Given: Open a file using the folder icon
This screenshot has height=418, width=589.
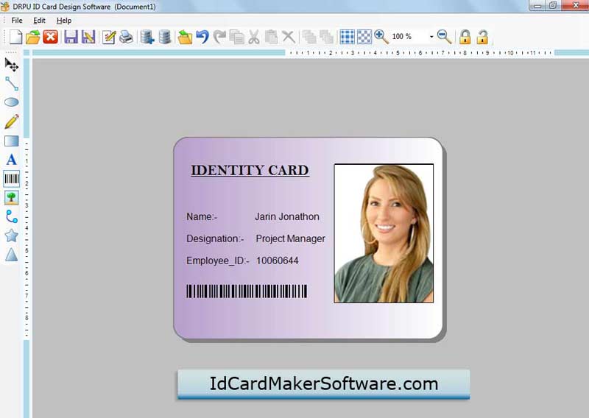Looking at the screenshot, I should pos(33,37).
